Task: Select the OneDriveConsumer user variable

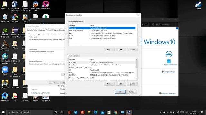Action: pos(102,31)
